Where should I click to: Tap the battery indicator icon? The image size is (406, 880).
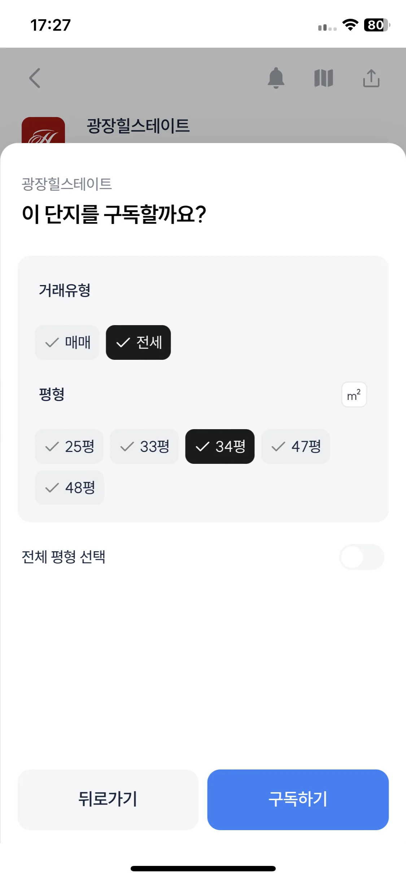pos(377,25)
